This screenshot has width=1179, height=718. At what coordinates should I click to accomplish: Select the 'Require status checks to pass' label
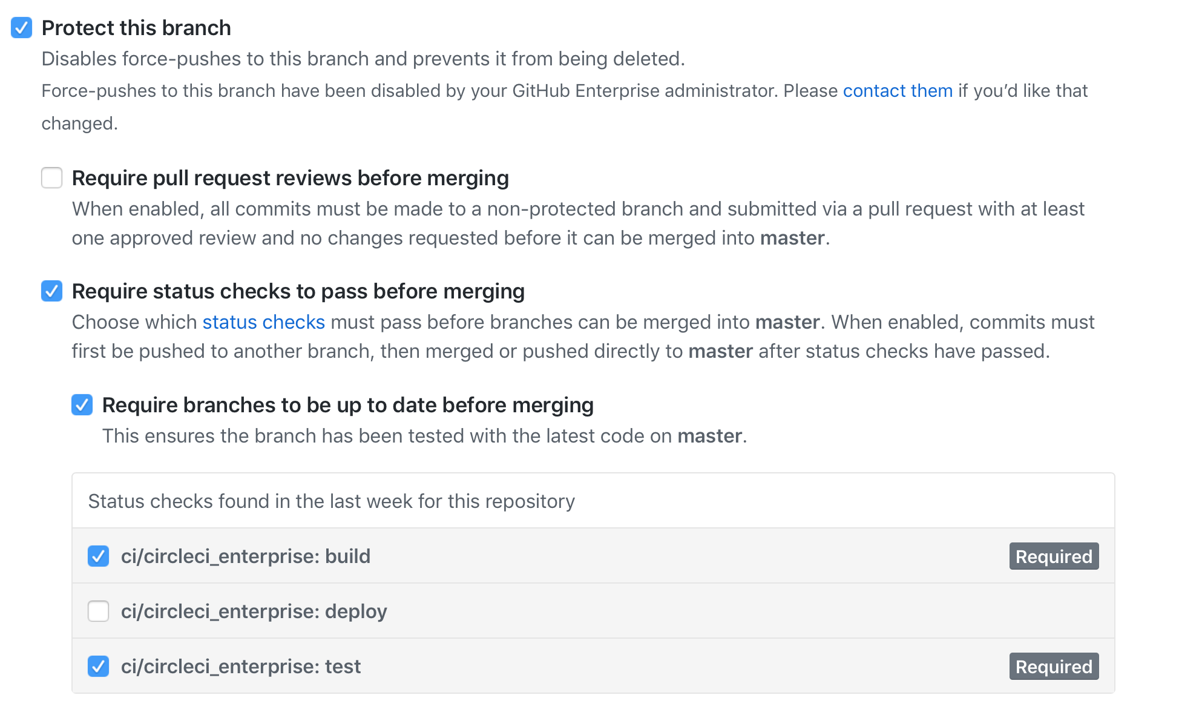pyautogui.click(x=298, y=291)
